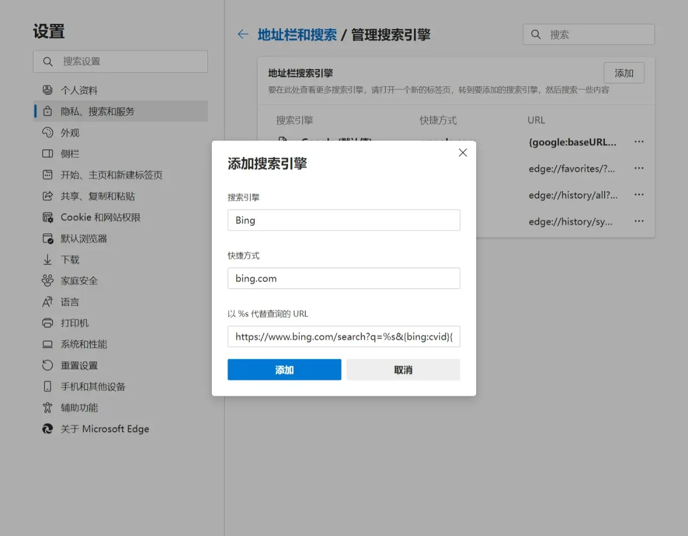Click the {google:baseURL... URL text
The width and height of the screenshot is (688, 536).
(572, 142)
